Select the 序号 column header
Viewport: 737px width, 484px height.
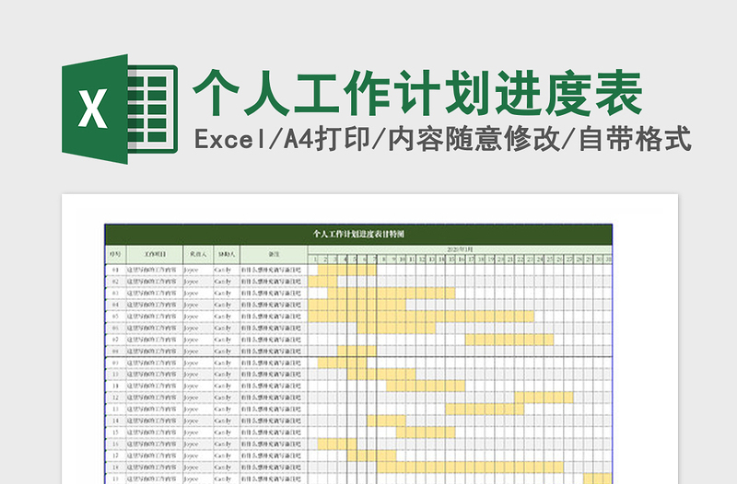(x=115, y=254)
